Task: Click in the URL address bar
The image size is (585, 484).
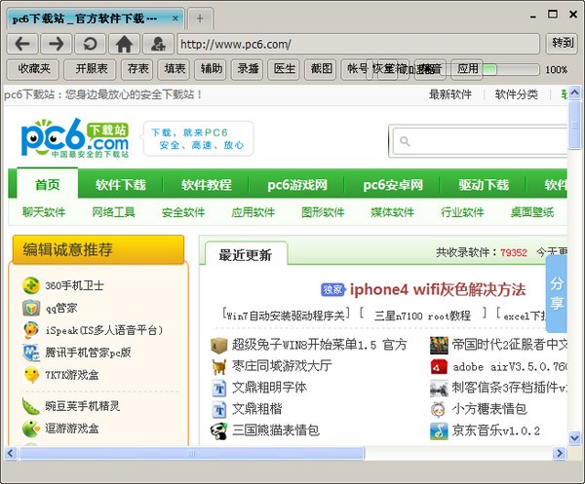Action: point(359,44)
